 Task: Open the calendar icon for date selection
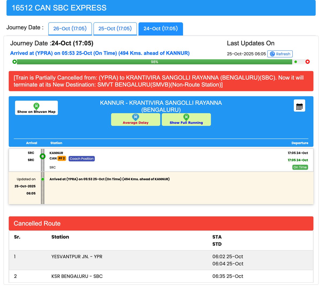tap(299, 105)
